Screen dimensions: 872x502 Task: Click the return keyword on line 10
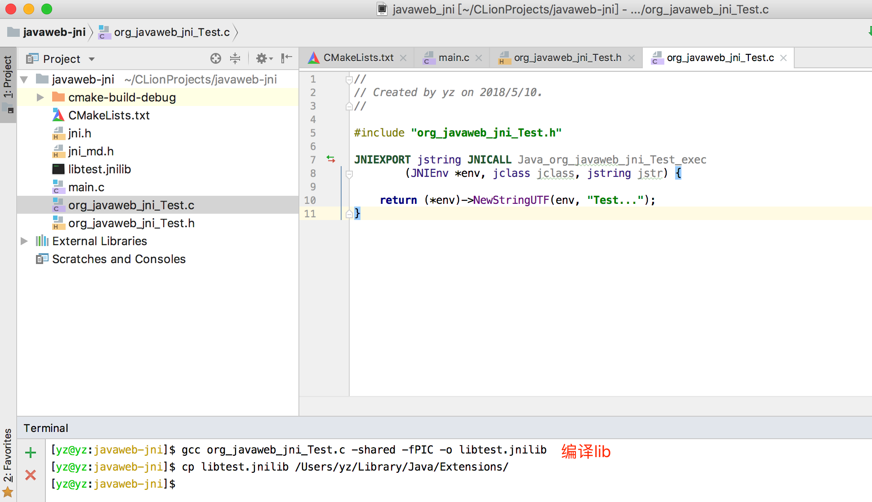[x=399, y=200]
